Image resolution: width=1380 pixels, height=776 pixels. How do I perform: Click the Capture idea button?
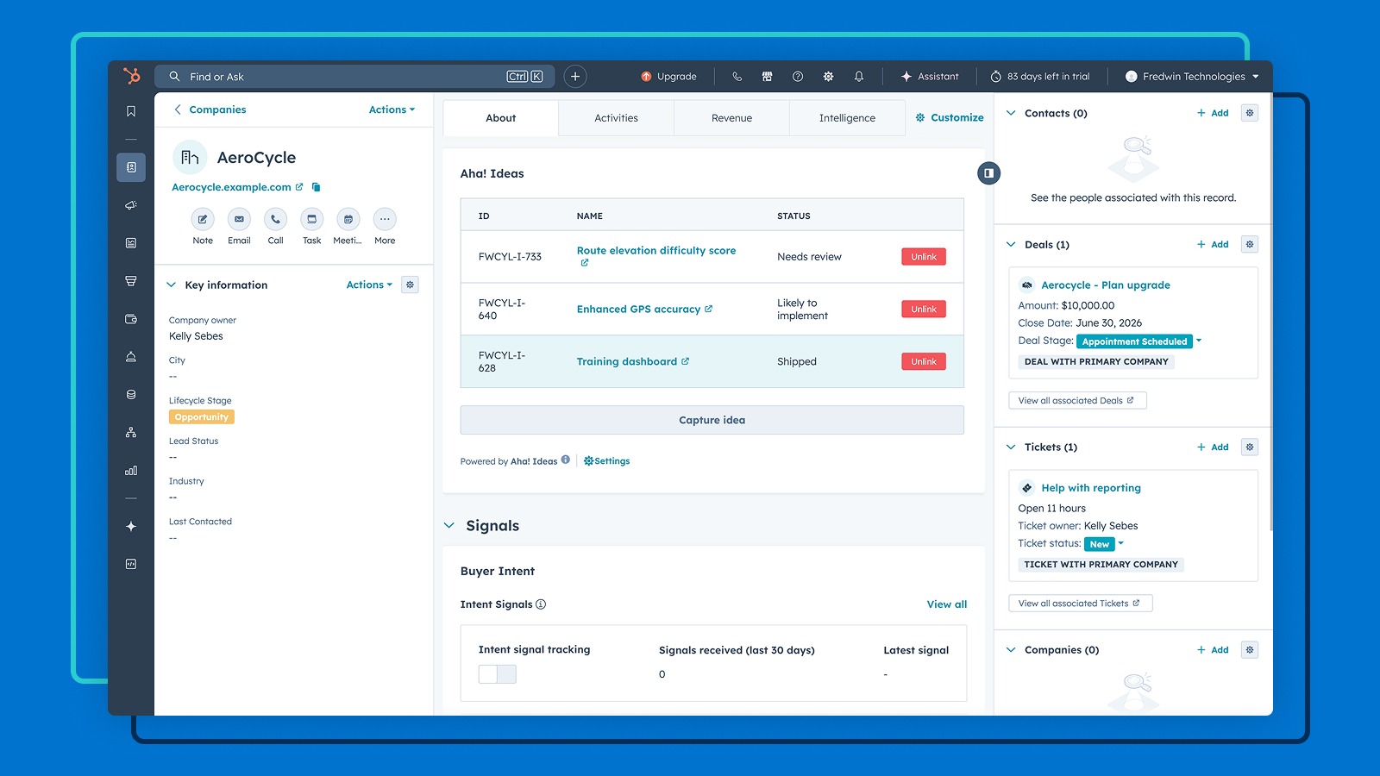(712, 420)
